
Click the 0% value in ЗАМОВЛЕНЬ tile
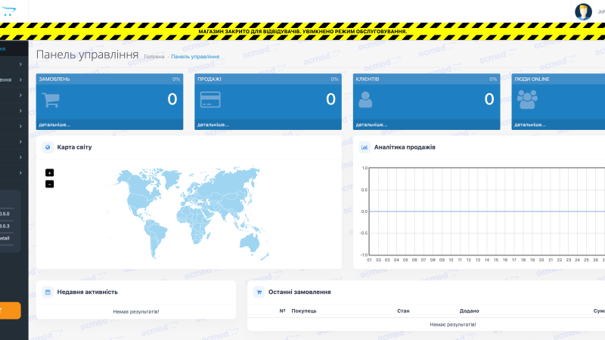point(176,79)
